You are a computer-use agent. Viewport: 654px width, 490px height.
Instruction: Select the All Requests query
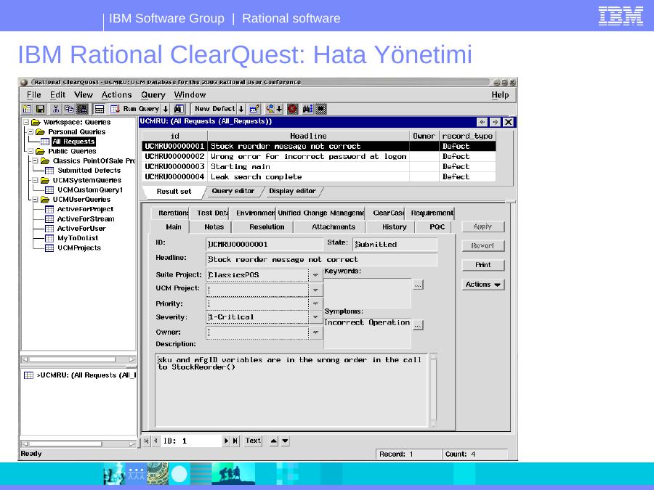click(x=73, y=142)
